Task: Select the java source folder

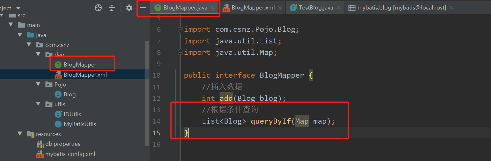Action: (x=41, y=35)
